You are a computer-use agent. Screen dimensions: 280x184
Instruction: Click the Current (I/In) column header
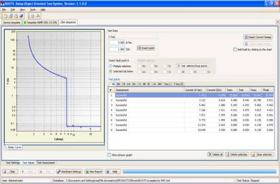coord(216,90)
